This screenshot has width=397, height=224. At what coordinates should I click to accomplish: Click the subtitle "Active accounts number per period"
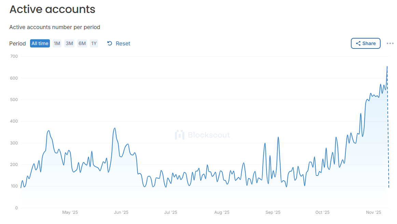[55, 27]
